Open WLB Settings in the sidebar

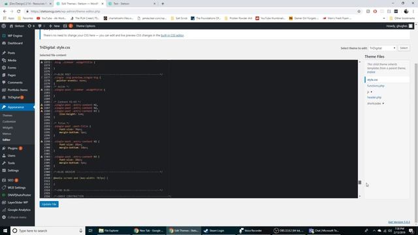(16, 188)
